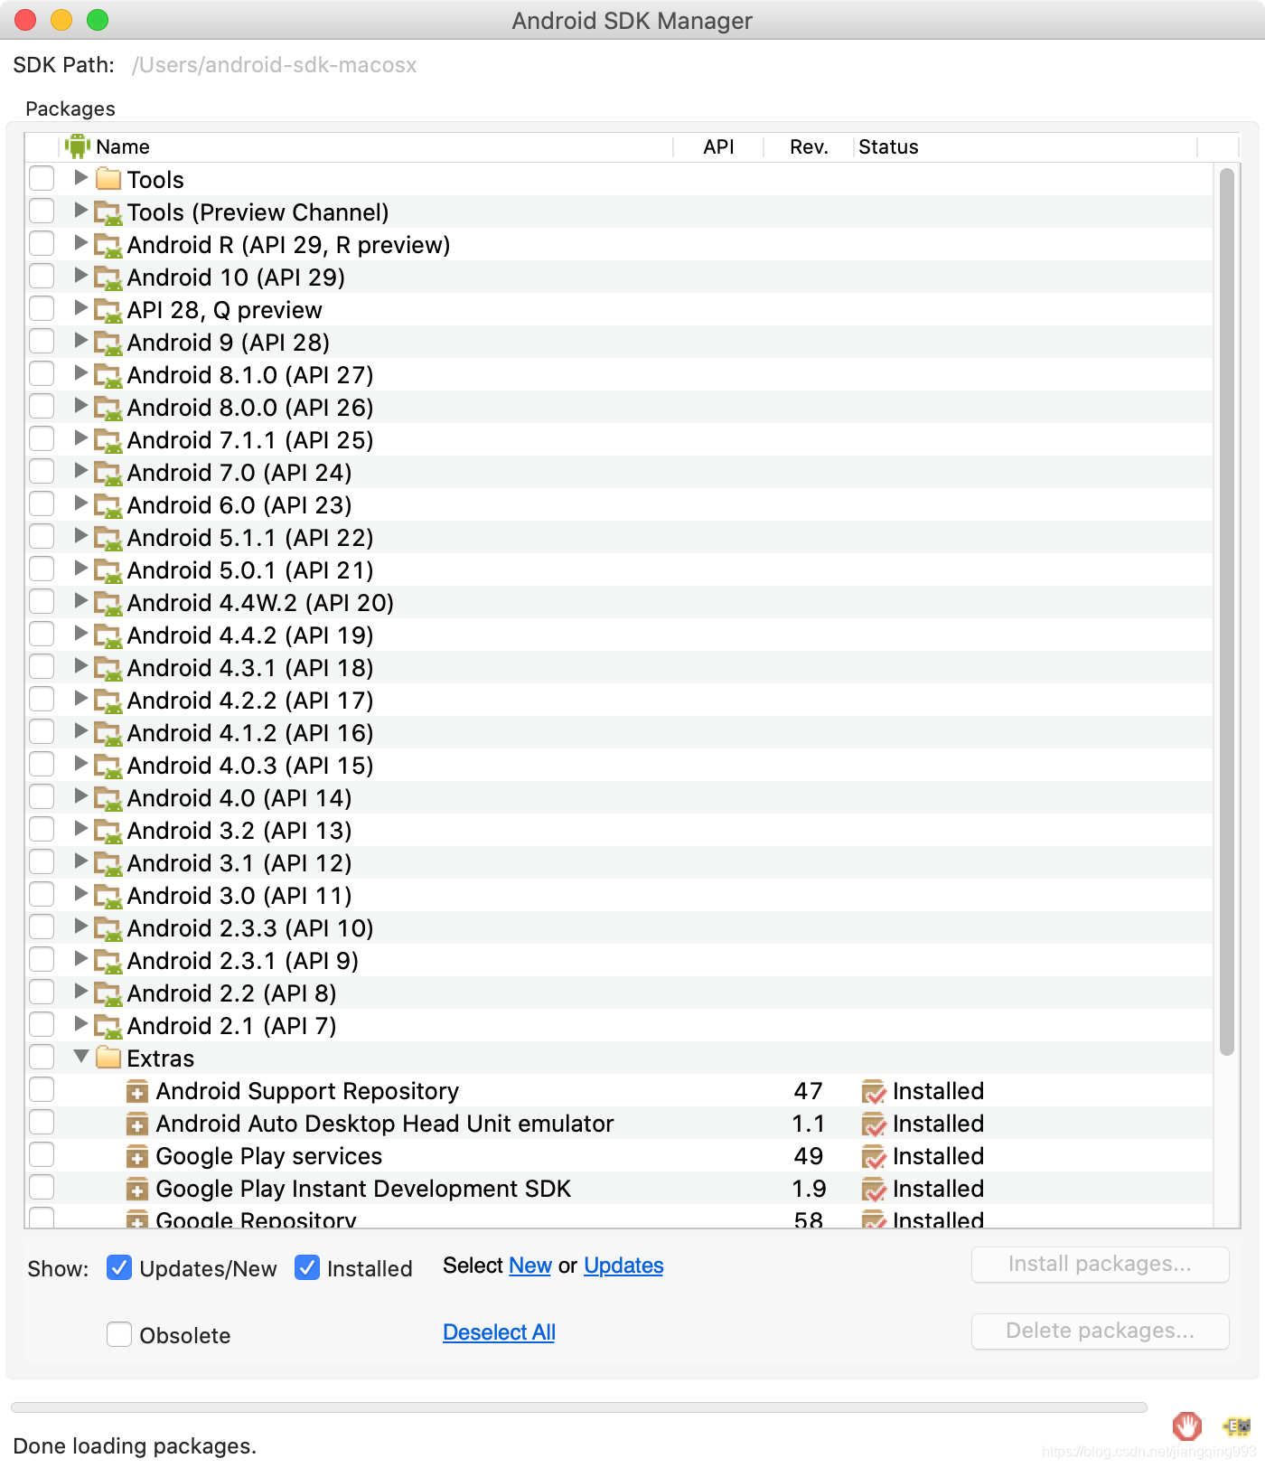The image size is (1265, 1468).
Task: Click the Installed status icon for Google Play services
Action: [874, 1157]
